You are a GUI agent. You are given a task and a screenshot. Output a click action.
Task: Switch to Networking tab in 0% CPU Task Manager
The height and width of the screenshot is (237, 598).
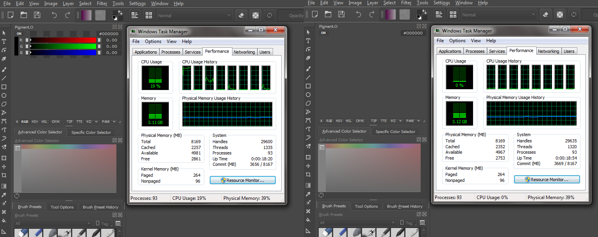[548, 51]
